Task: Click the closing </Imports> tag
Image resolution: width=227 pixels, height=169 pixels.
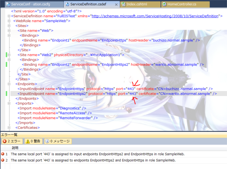Action: click(25, 123)
